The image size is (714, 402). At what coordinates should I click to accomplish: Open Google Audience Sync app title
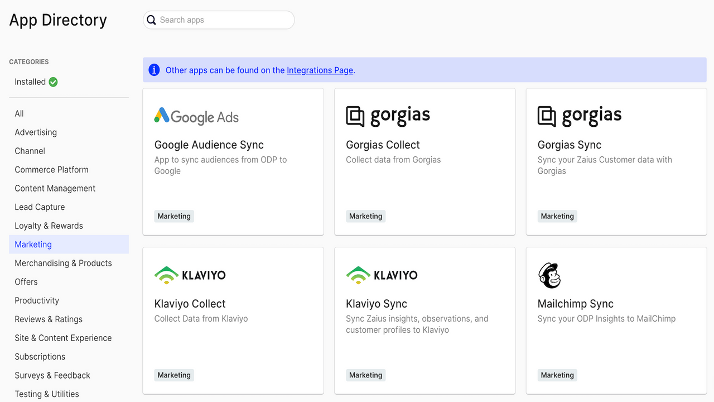click(209, 145)
